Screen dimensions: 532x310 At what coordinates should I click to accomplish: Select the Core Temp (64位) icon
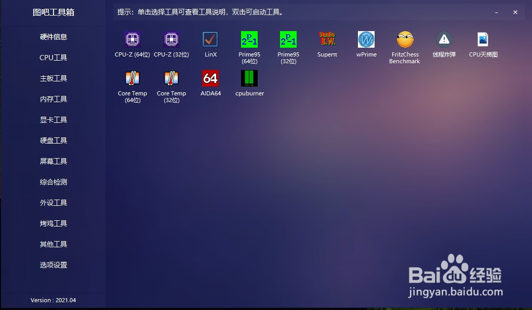132,78
